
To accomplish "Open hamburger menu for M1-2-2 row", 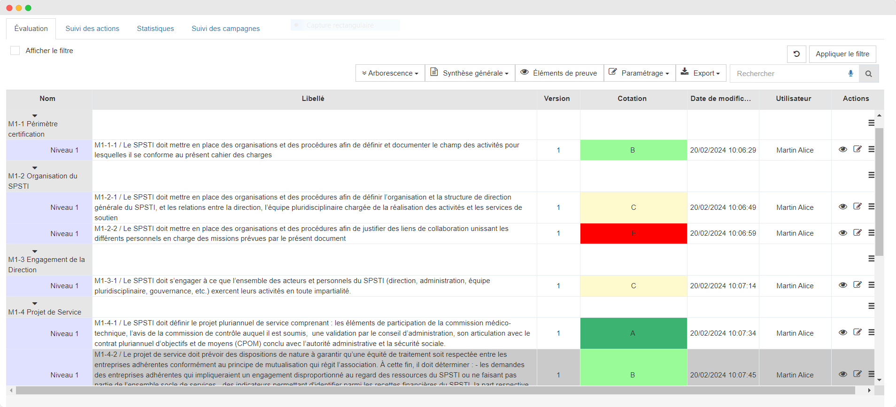I will tap(871, 233).
